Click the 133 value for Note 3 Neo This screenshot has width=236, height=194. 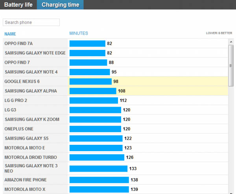(x=133, y=168)
